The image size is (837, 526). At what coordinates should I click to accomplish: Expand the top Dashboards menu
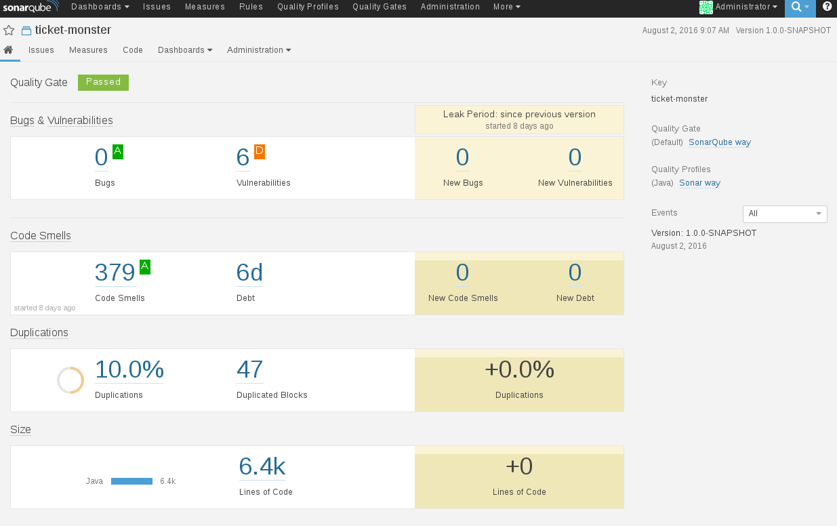[100, 7]
